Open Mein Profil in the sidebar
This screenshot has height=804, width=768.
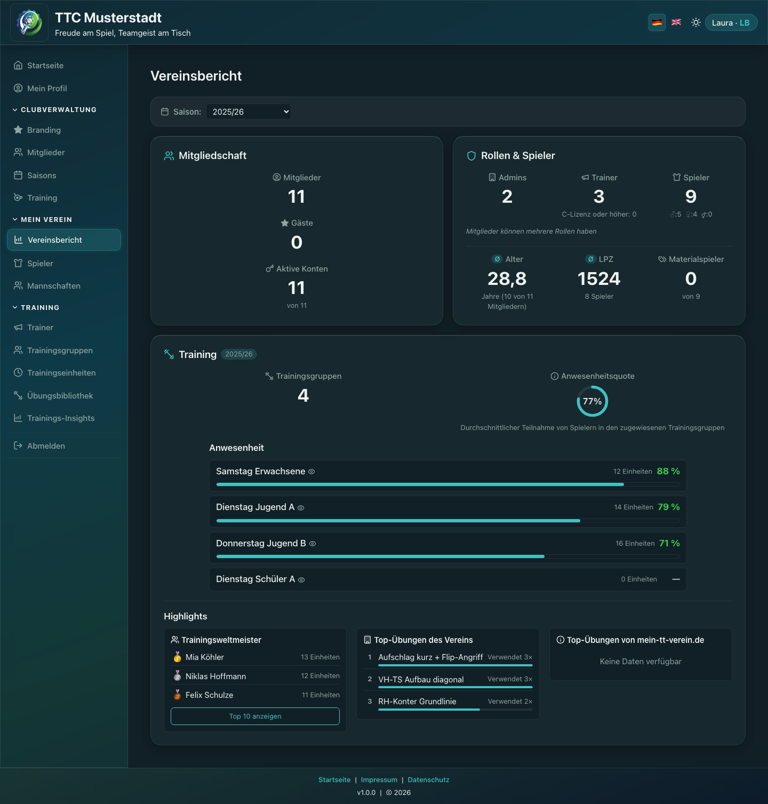(x=64, y=89)
